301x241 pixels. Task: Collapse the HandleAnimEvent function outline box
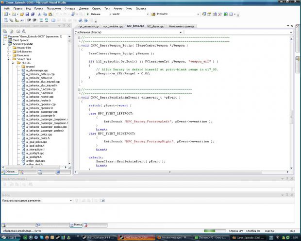tap(79, 98)
